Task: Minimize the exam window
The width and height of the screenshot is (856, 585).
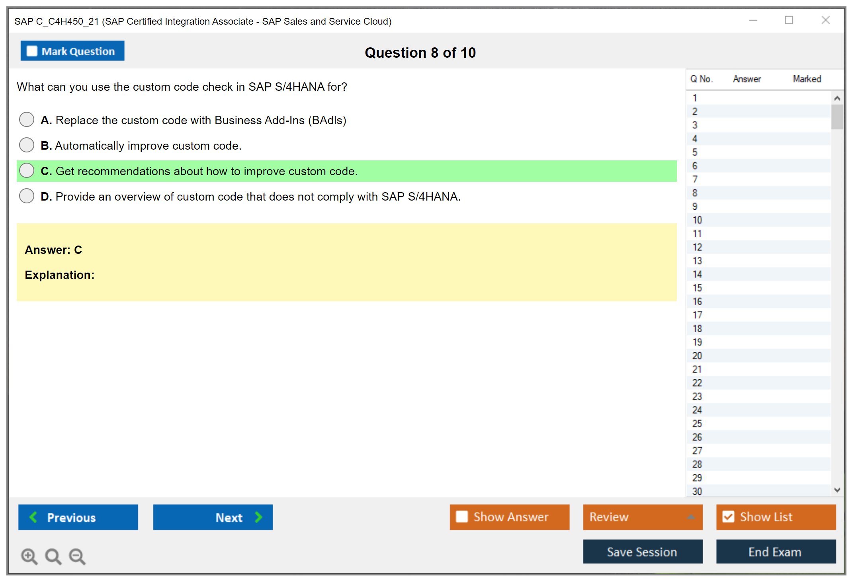Action: click(753, 20)
